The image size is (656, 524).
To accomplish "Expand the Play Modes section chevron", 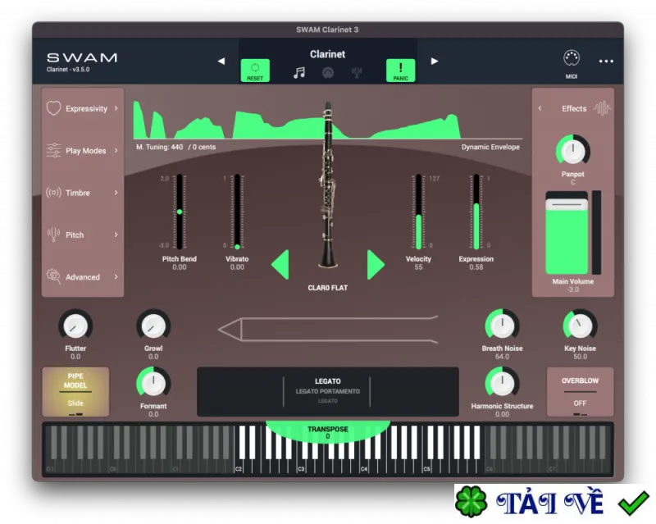I will [x=116, y=150].
